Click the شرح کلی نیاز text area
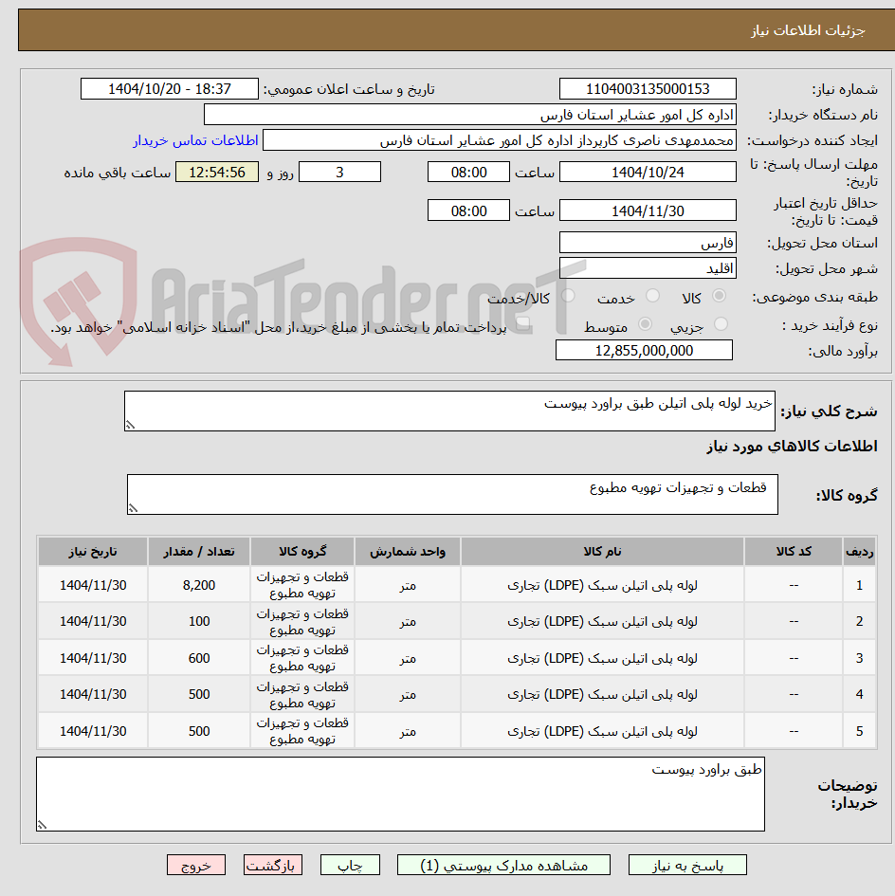This screenshot has width=895, height=896. (449, 411)
